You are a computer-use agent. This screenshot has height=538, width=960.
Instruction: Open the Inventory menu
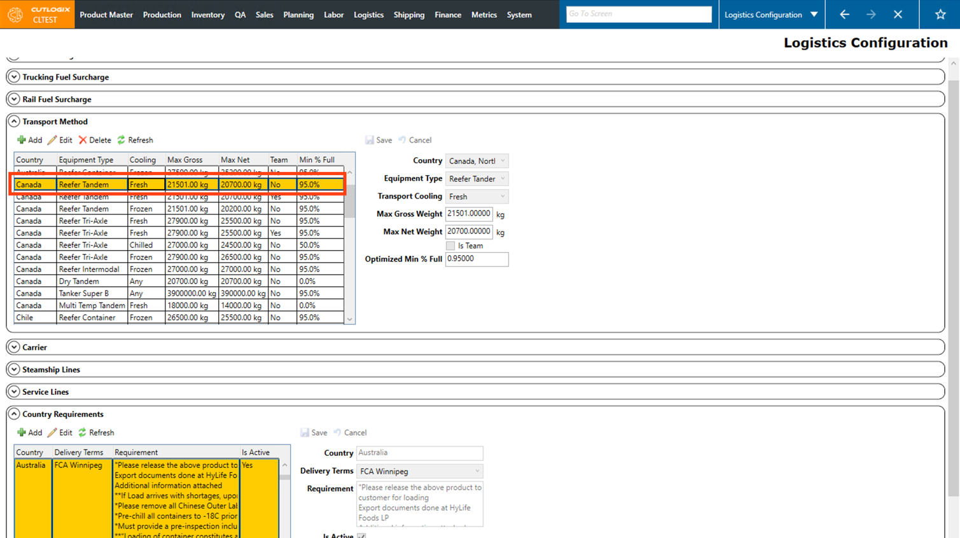pos(207,15)
